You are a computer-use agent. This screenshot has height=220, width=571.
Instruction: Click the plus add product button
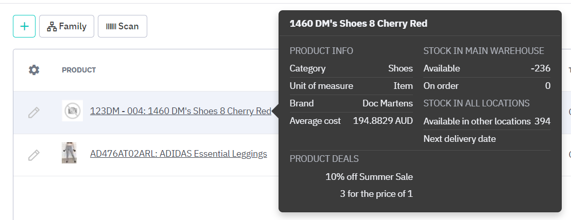(24, 26)
